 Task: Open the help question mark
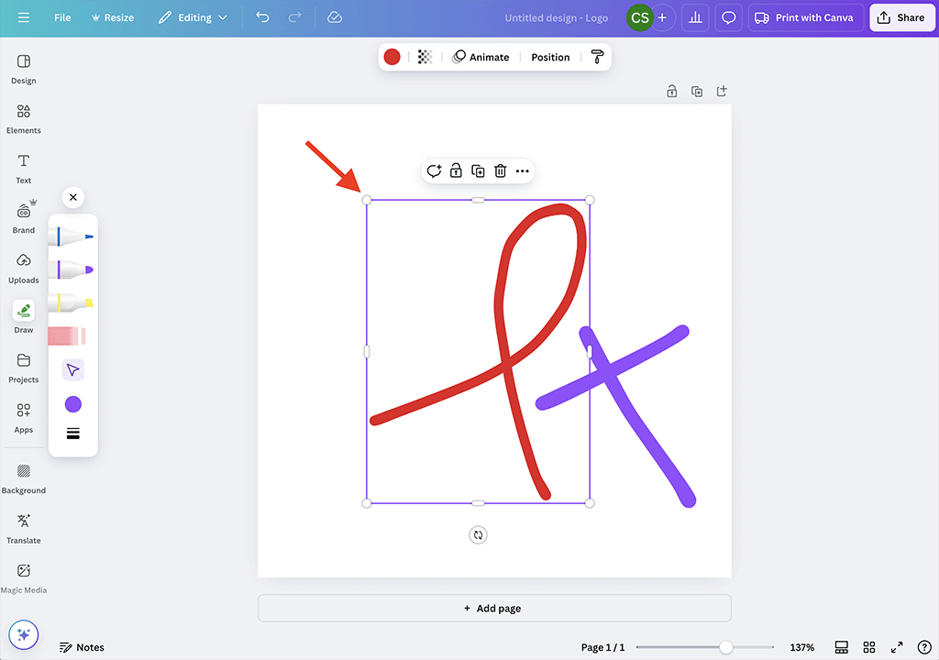pos(924,647)
